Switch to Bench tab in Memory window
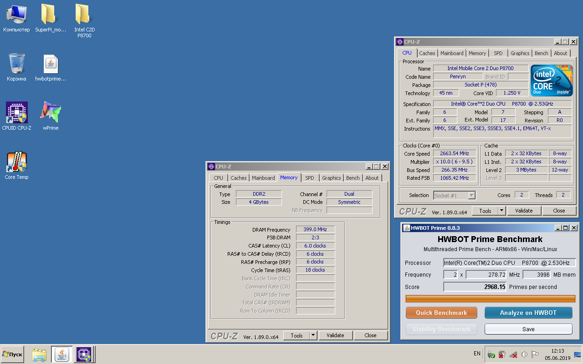Screen dimensions: 583x364 coord(353,178)
